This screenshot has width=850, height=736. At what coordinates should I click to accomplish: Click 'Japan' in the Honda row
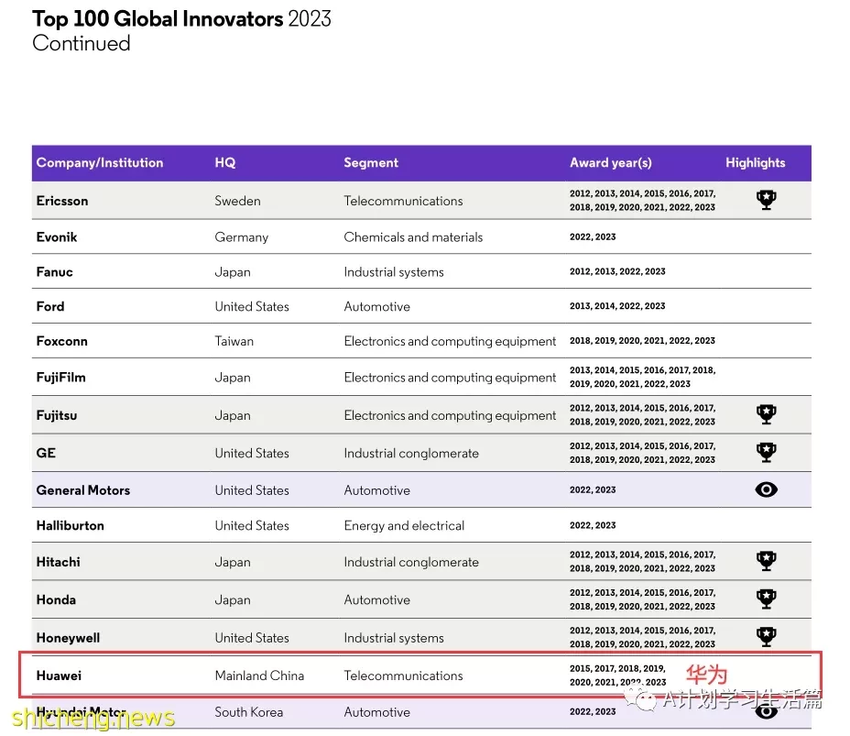233,600
